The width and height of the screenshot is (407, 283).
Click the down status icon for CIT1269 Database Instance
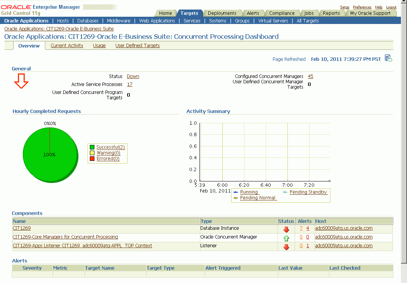pyautogui.click(x=286, y=229)
